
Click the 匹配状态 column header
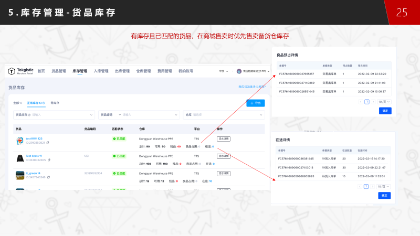[x=117, y=129]
